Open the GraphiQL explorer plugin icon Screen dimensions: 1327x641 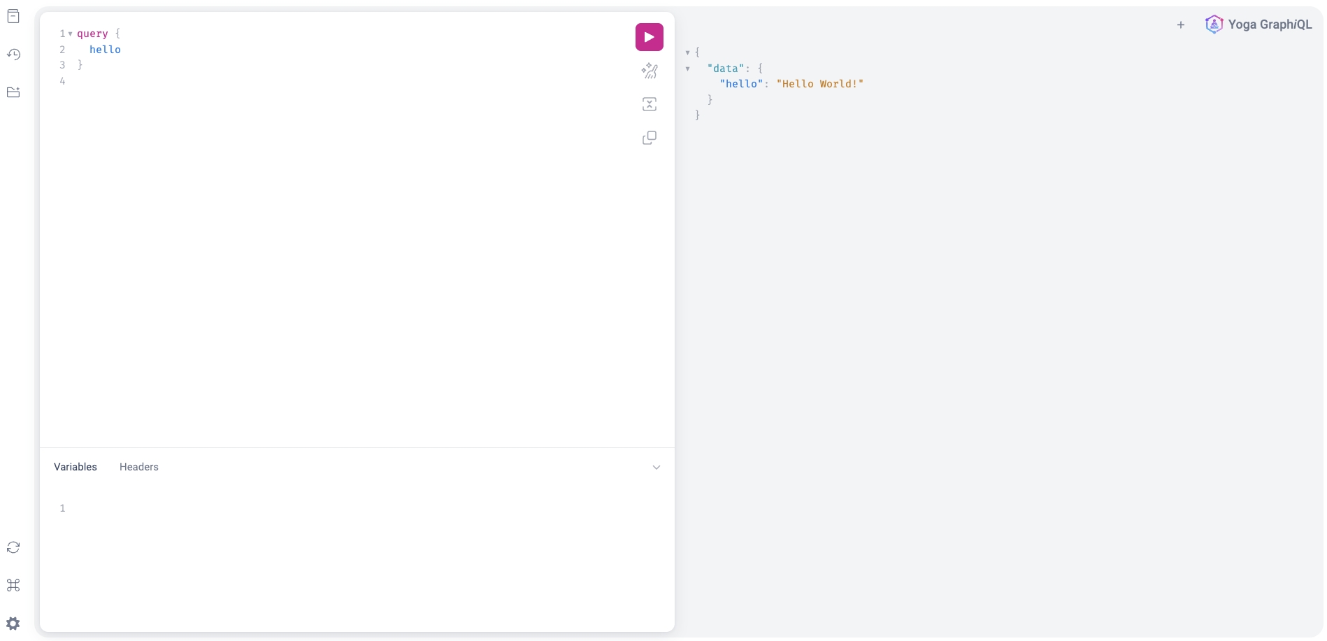point(13,92)
